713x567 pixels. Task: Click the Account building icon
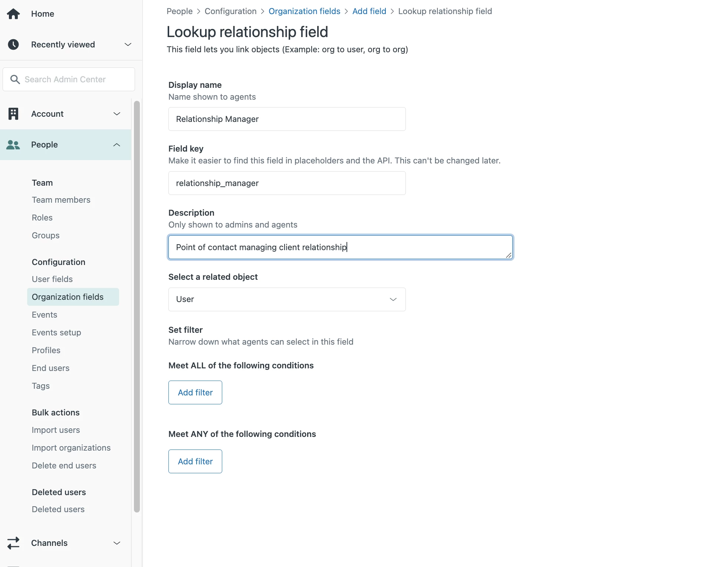click(x=13, y=114)
